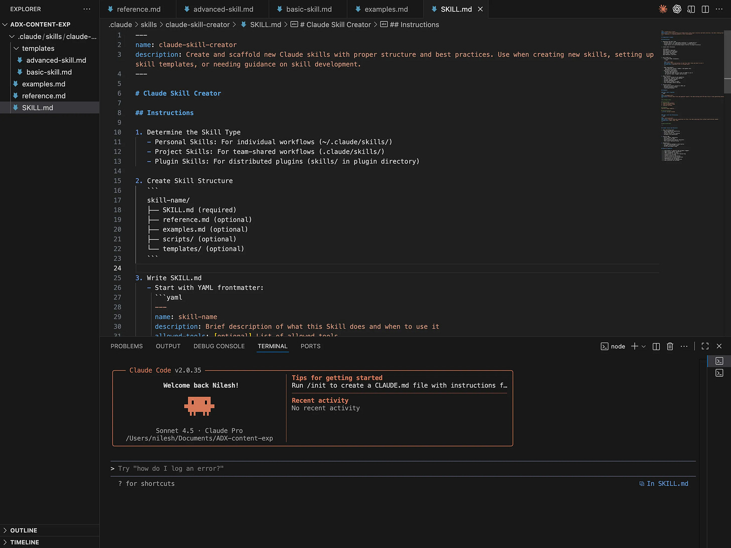The image size is (731, 548).
Task: Click the '? for shortcuts' hint
Action: pos(147,484)
